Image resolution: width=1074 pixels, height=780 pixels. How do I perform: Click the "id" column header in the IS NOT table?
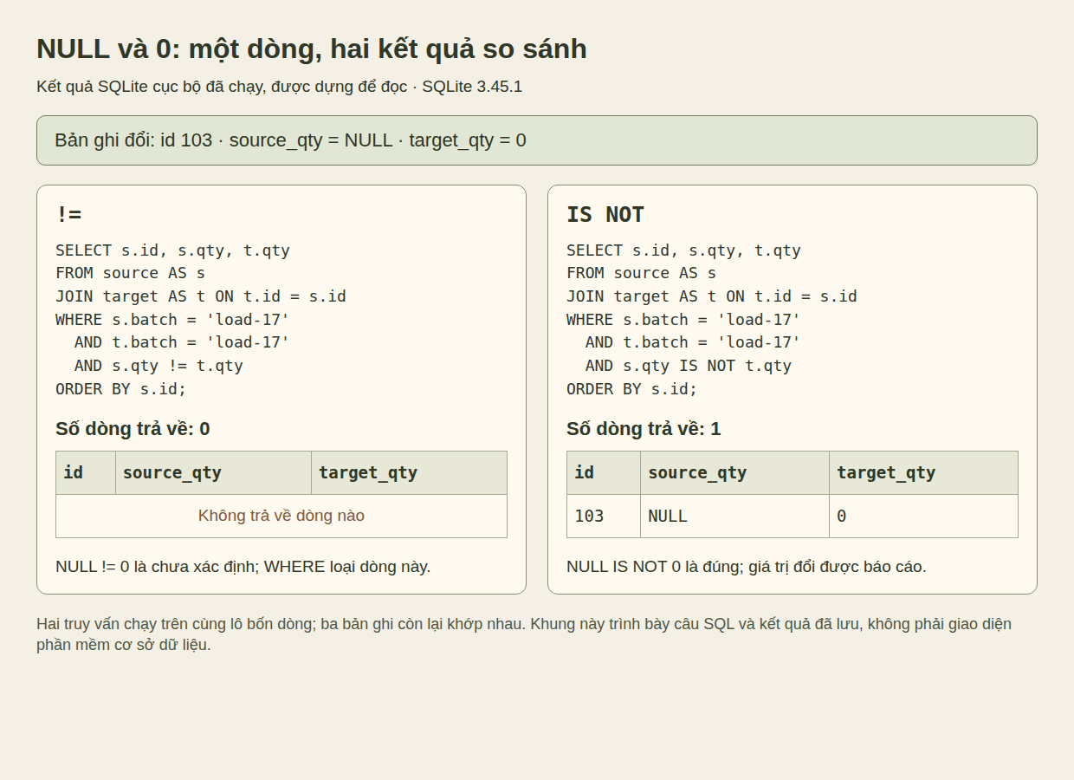(604, 472)
